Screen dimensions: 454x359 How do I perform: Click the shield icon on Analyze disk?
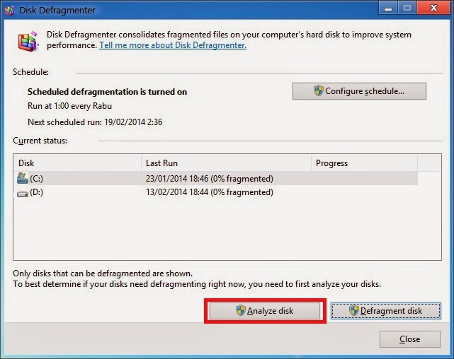coord(240,310)
